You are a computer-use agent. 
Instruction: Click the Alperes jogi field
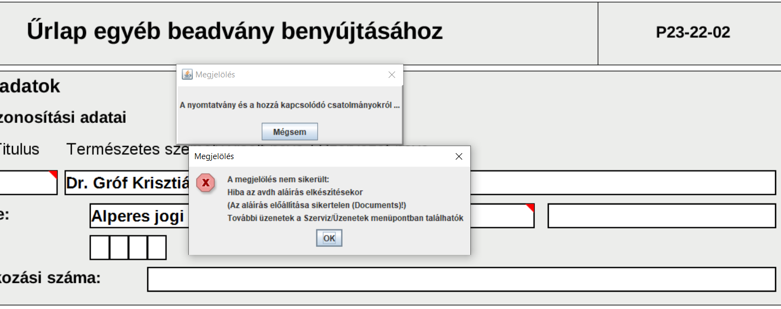(312, 216)
